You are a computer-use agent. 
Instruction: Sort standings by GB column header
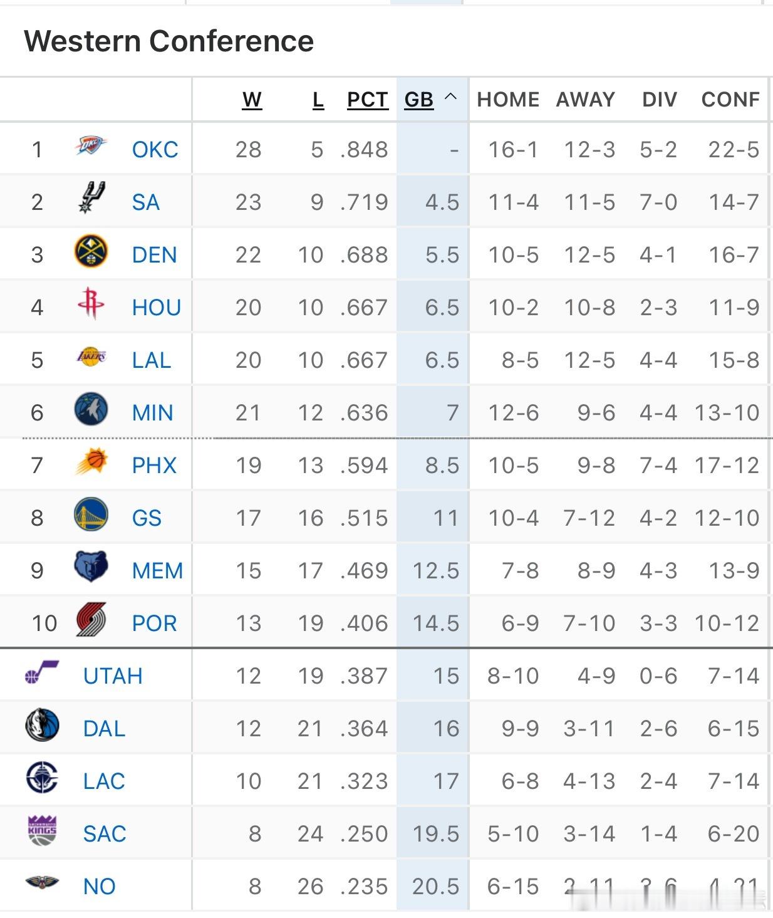click(419, 100)
